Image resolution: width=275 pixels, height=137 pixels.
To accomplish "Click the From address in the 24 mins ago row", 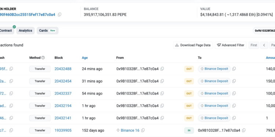I will [x=137, y=69].
